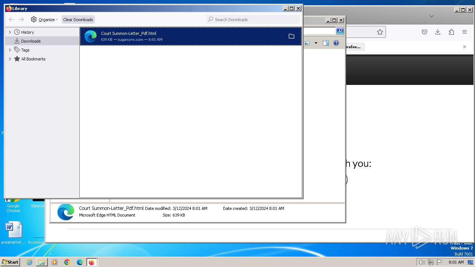Open the Firefox Downloads panel

pyautogui.click(x=438, y=32)
